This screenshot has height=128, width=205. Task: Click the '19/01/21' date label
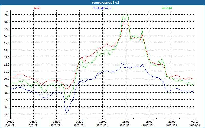[195, 125]
